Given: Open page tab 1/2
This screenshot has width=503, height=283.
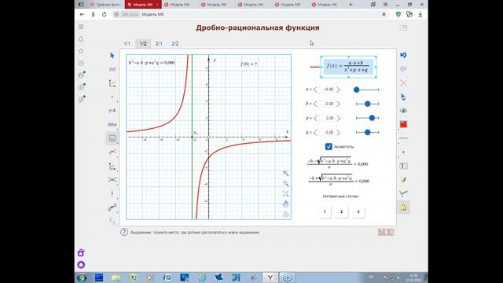Looking at the screenshot, I should point(143,44).
